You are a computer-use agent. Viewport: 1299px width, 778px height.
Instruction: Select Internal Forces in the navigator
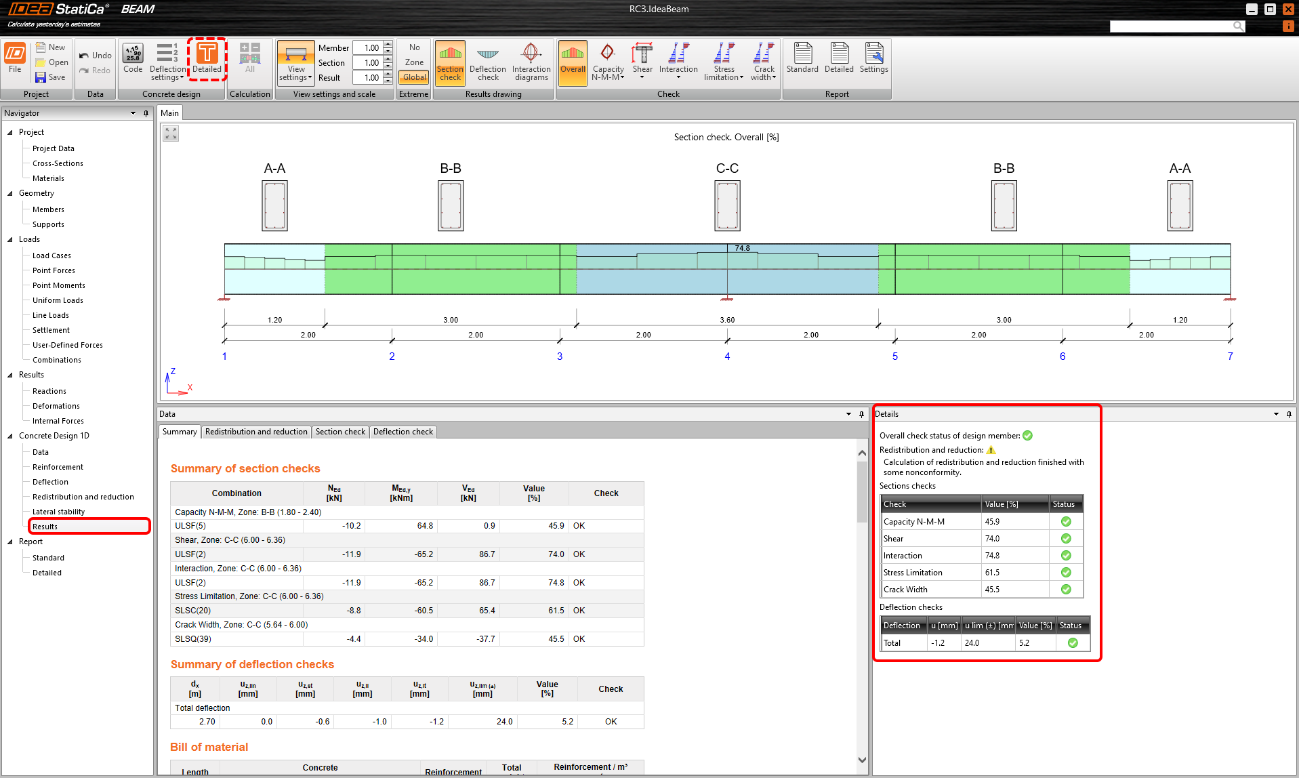point(58,421)
